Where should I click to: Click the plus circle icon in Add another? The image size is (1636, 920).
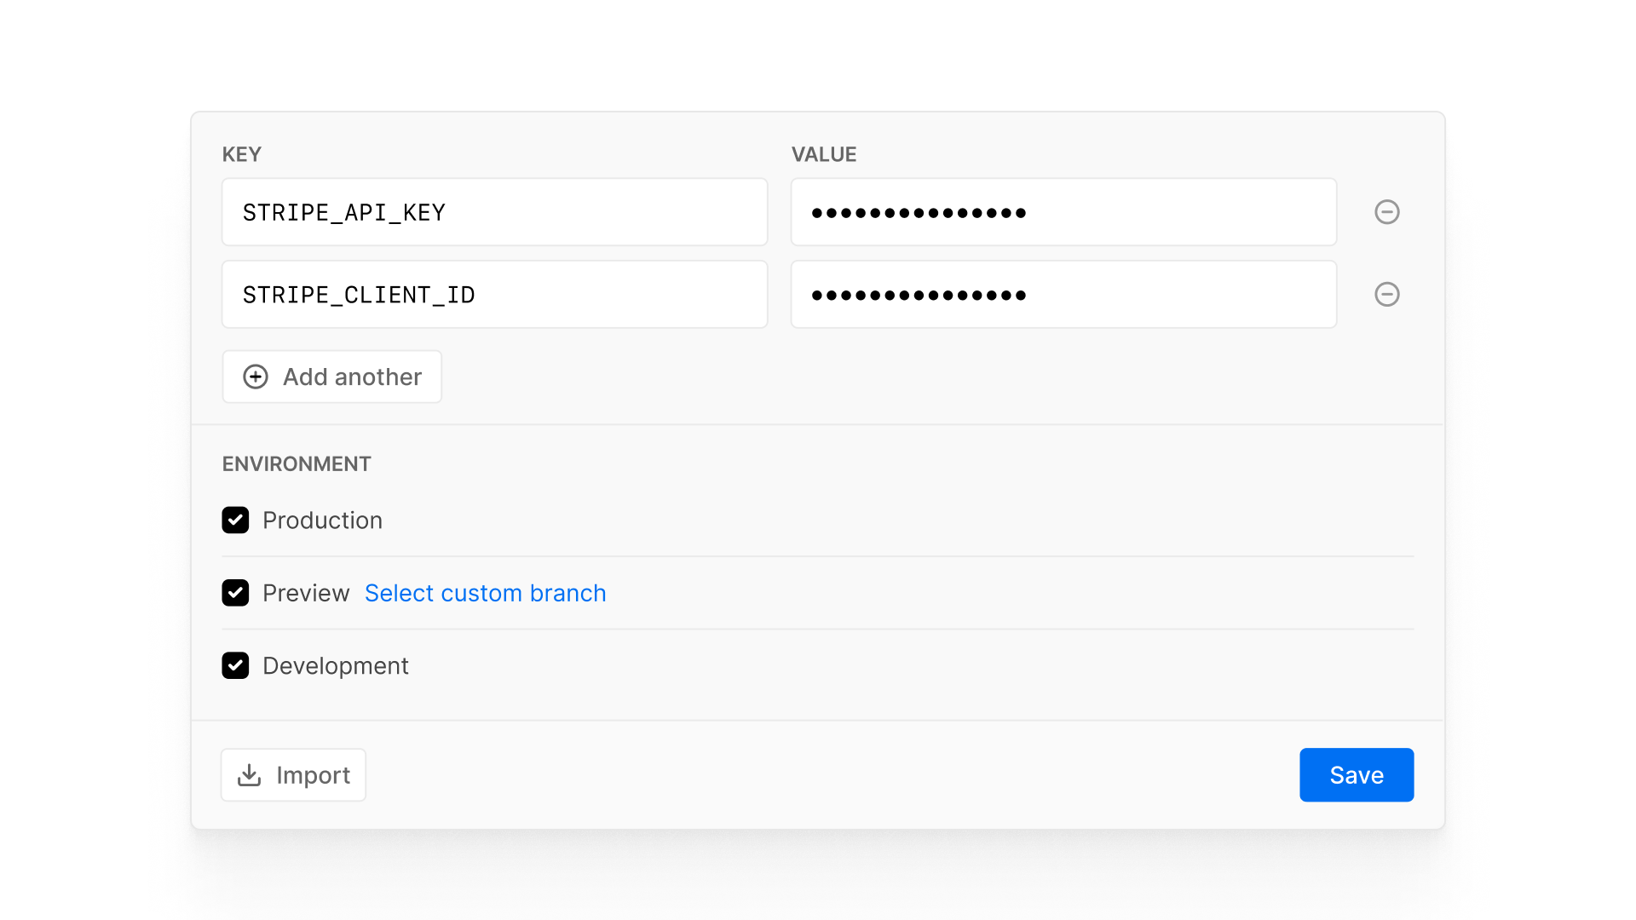tap(256, 377)
